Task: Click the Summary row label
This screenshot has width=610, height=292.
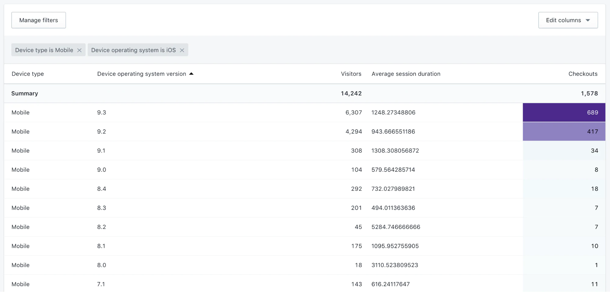Action: tap(25, 93)
